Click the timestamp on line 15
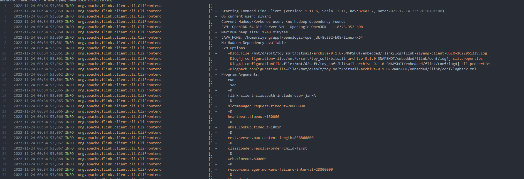The height and width of the screenshot is (179, 524). click(38, 80)
